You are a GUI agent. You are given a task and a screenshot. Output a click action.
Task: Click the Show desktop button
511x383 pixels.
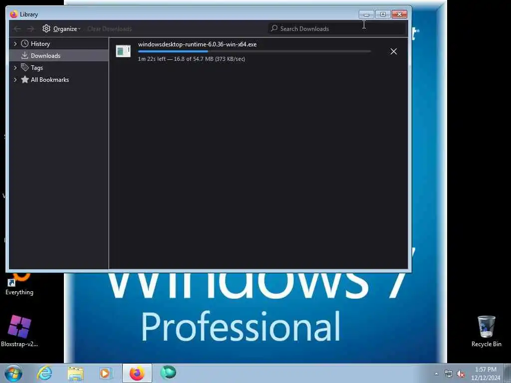(x=508, y=374)
